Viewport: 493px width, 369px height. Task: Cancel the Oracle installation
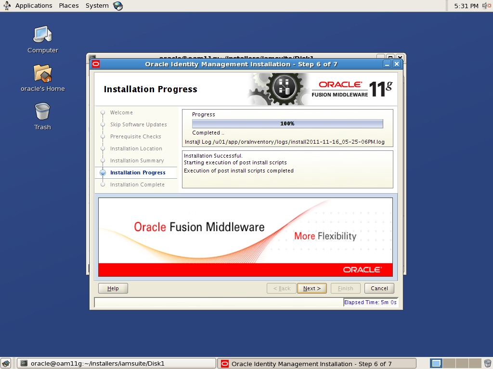[x=379, y=288]
